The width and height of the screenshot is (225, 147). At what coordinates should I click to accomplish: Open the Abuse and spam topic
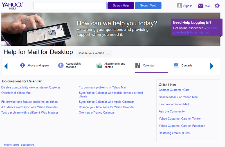pos(38,66)
